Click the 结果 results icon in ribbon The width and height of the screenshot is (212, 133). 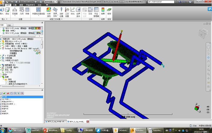click(103, 12)
